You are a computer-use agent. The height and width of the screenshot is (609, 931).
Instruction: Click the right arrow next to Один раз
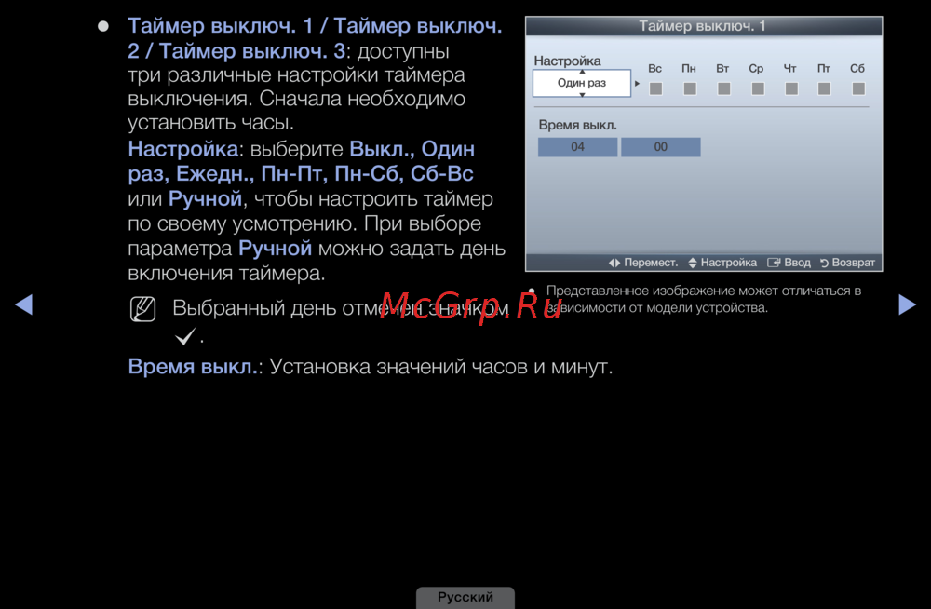[638, 84]
